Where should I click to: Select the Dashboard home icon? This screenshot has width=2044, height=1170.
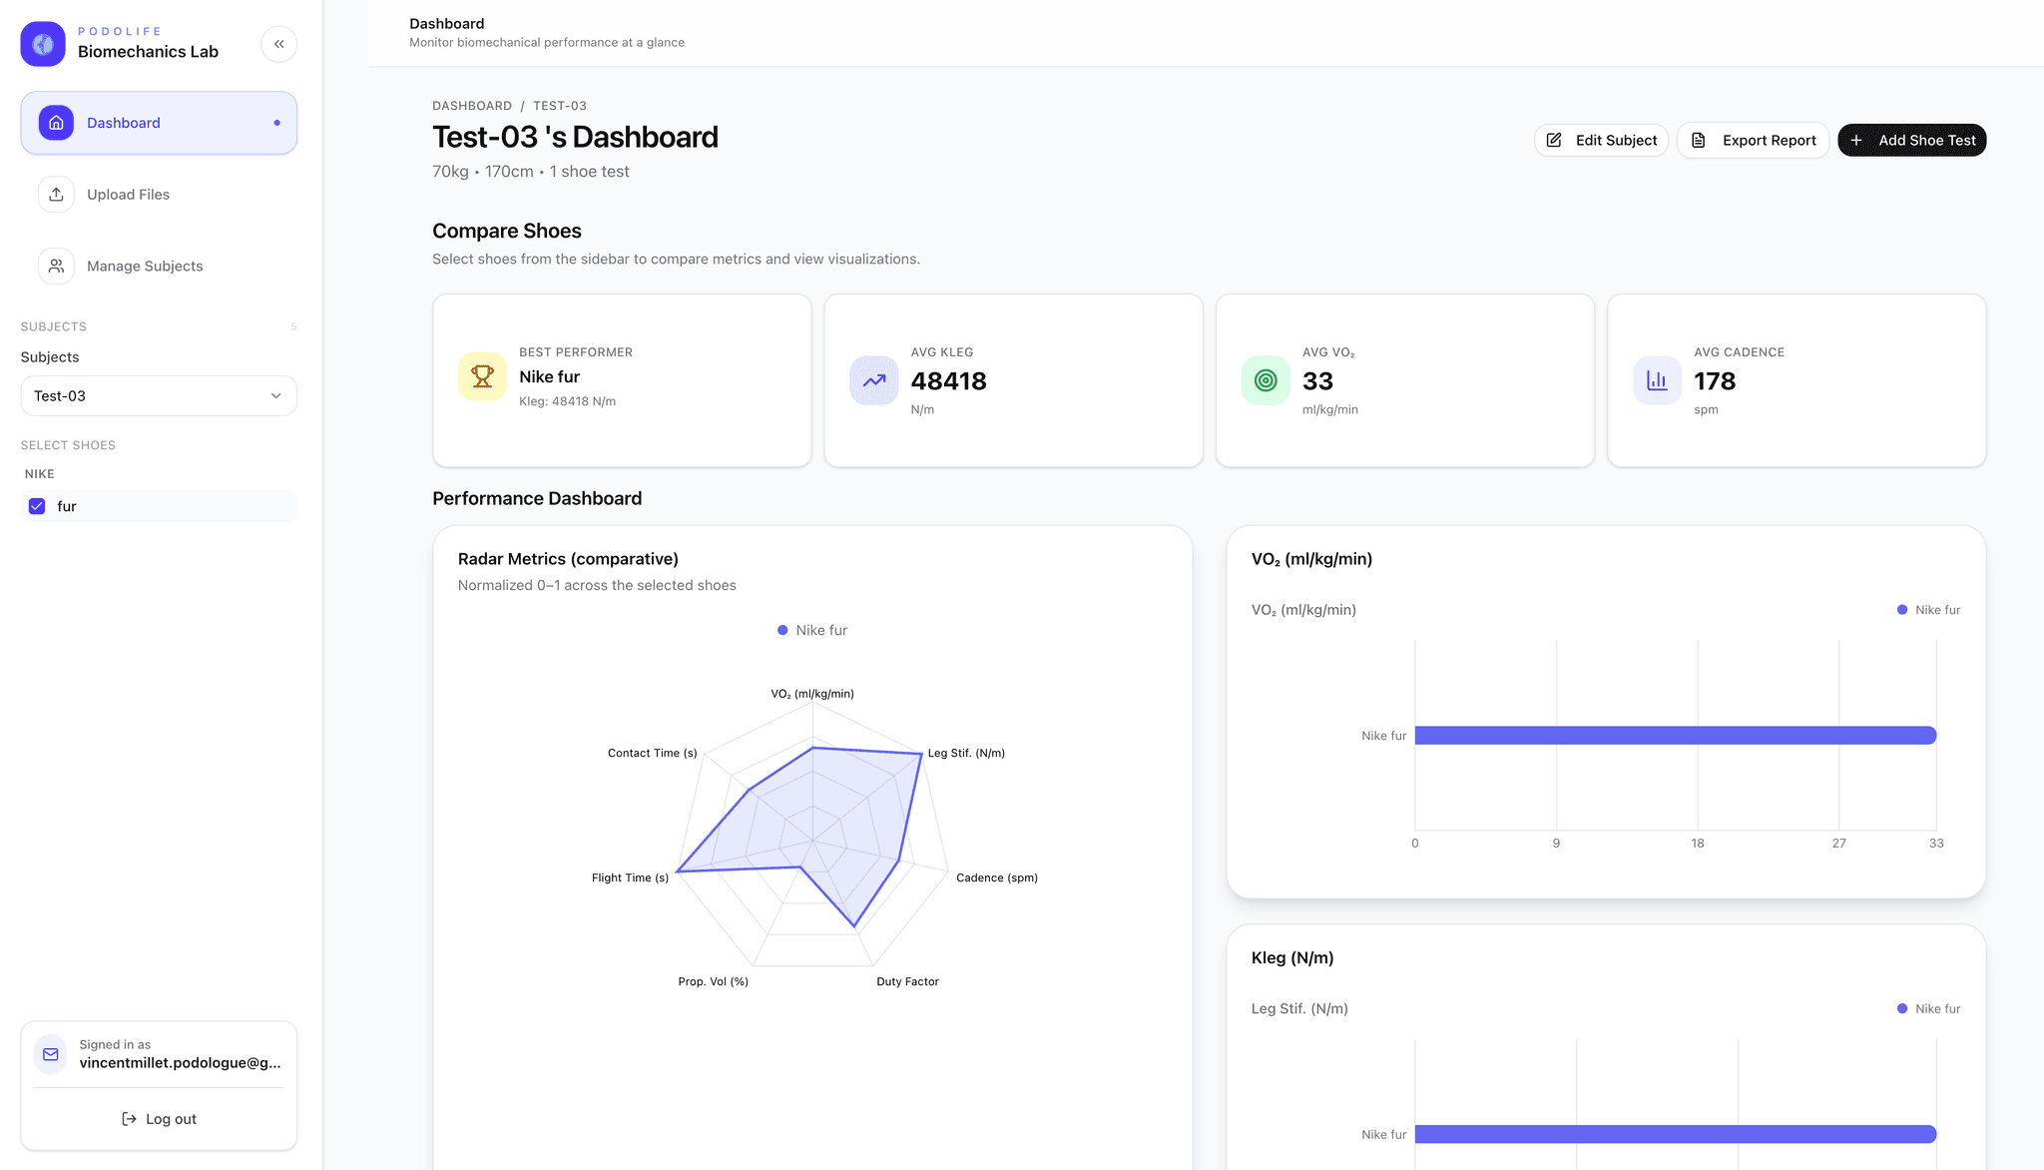(x=56, y=122)
